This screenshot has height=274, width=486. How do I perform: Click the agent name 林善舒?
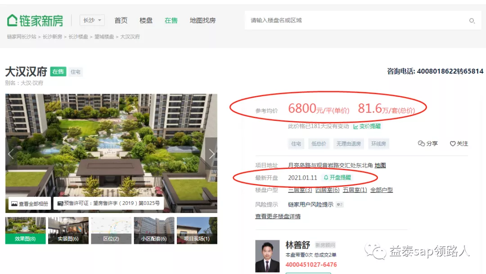298,245
